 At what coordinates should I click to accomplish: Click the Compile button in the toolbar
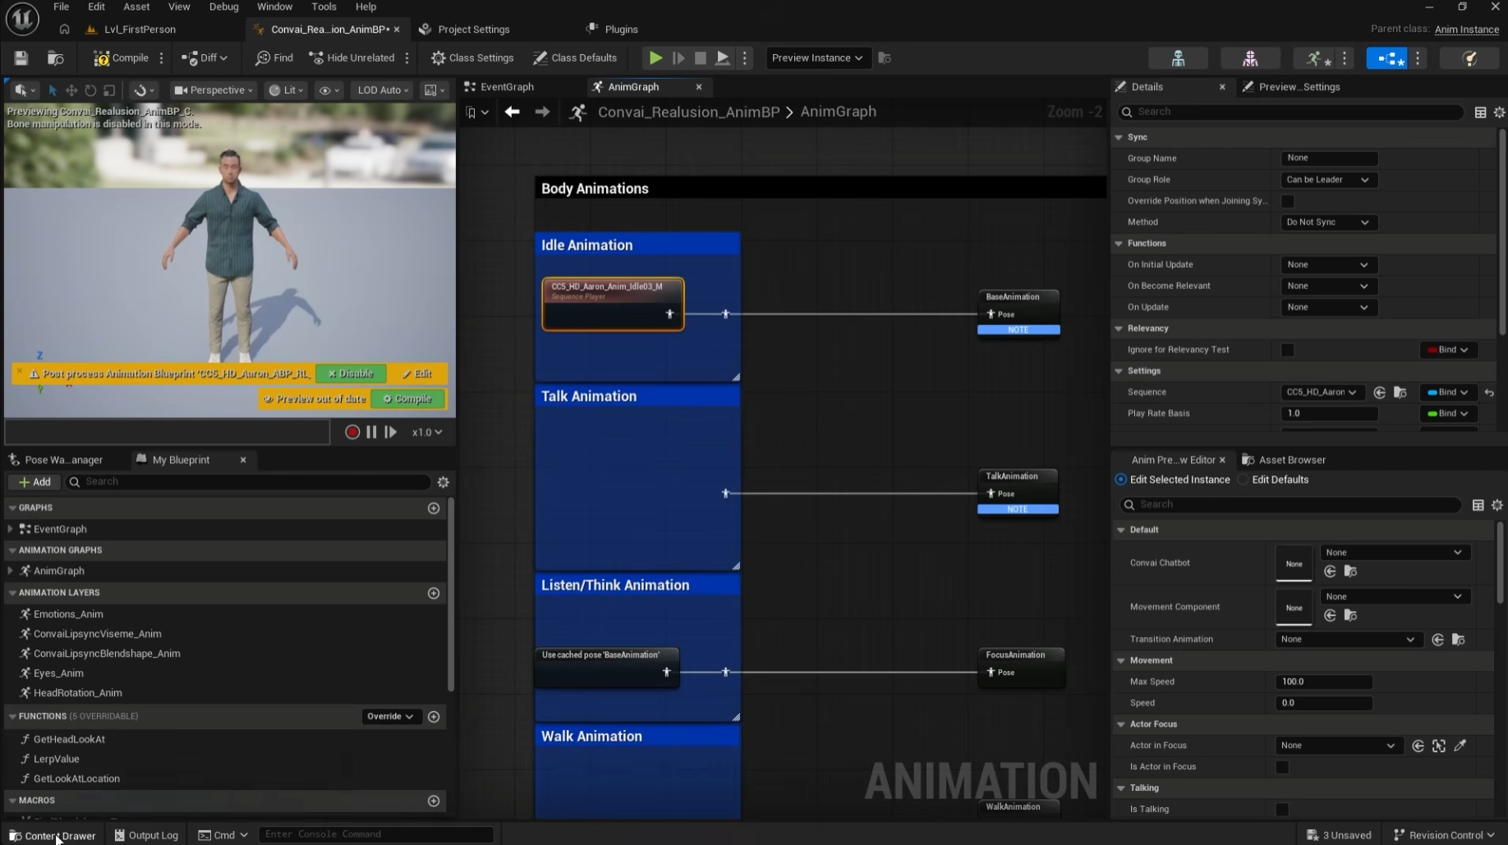coord(122,58)
